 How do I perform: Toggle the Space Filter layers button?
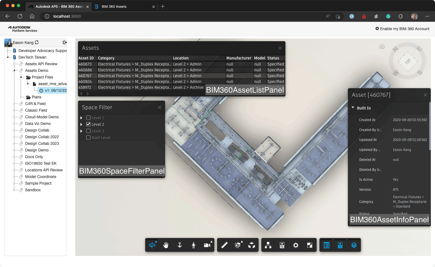click(354, 245)
